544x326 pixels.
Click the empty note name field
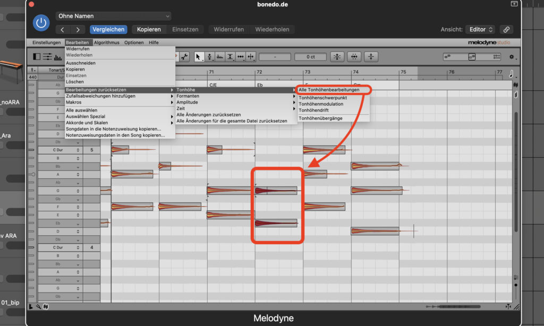(x=275, y=57)
